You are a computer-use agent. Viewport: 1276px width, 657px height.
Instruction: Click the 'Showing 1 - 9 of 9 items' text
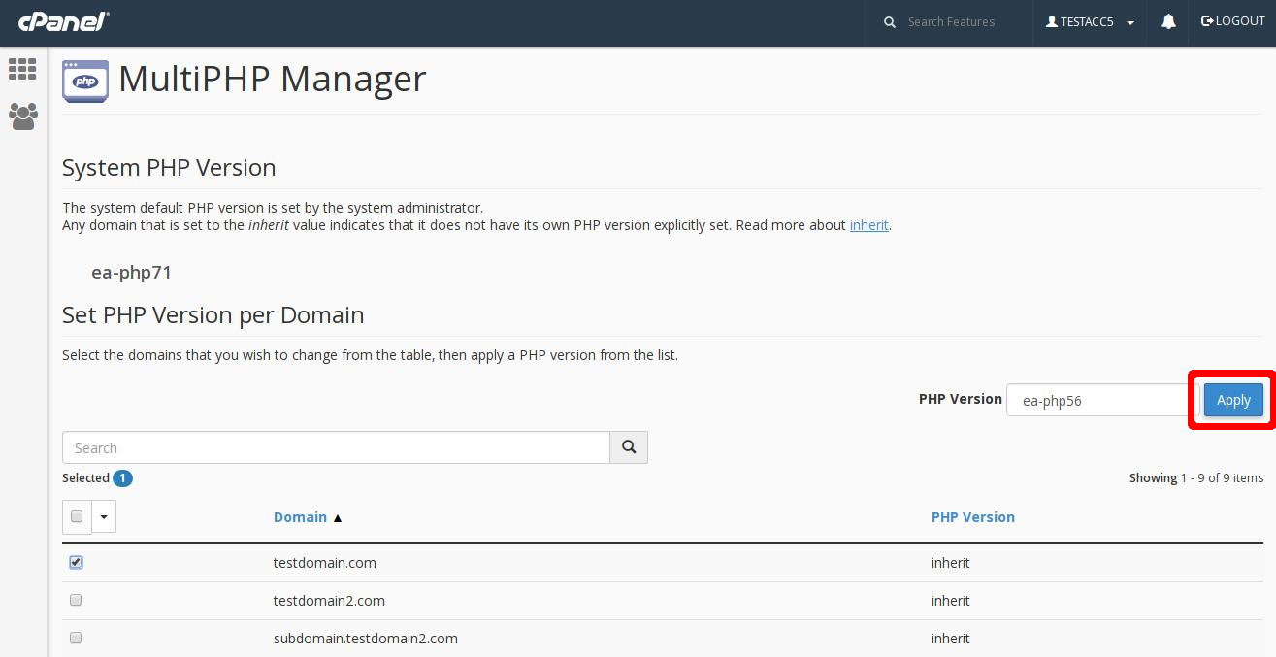tap(1196, 477)
